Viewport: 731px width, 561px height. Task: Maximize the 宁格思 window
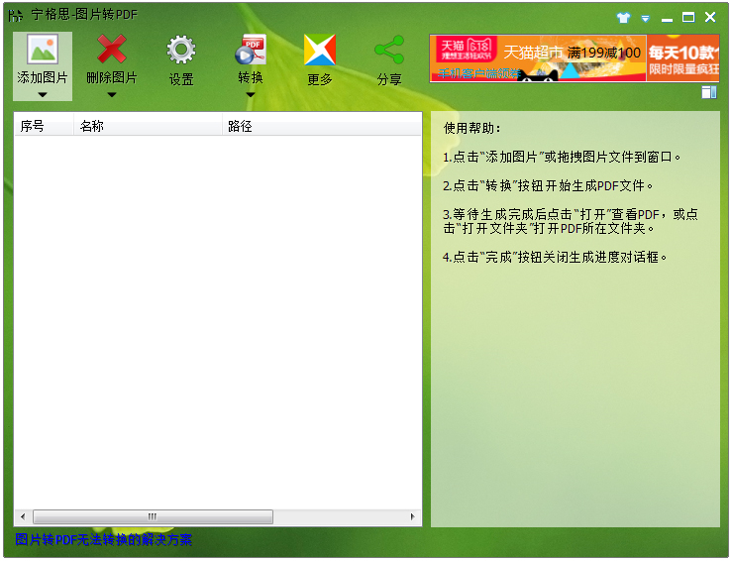click(x=688, y=18)
